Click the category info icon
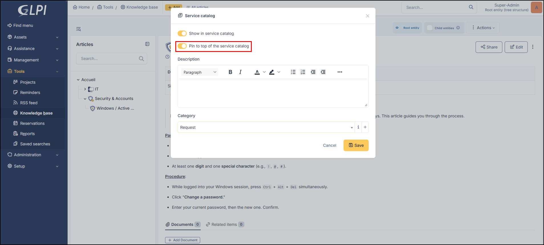544x245 pixels. click(358, 127)
